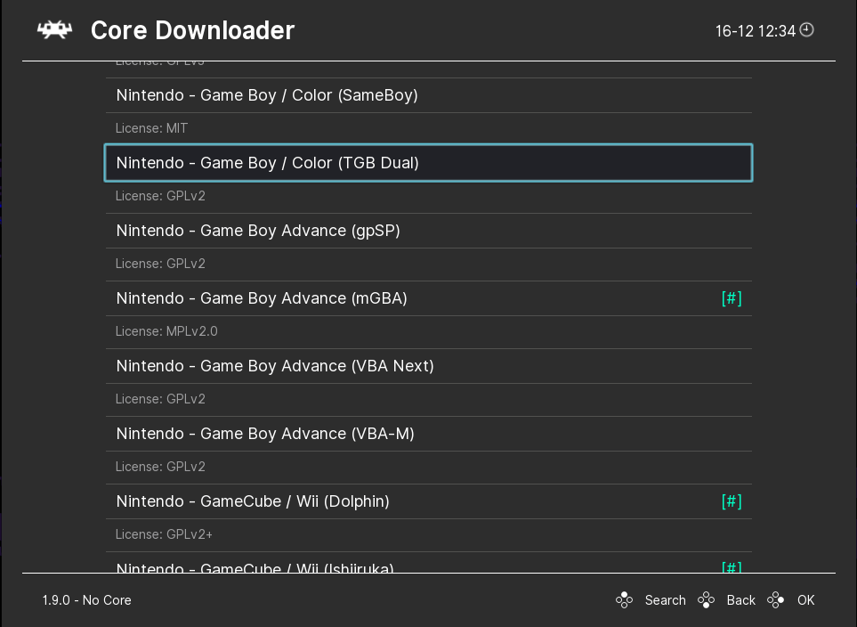Screen dimensions: 857x627
Task: Click the Back gamepad button icon
Action: click(x=706, y=600)
